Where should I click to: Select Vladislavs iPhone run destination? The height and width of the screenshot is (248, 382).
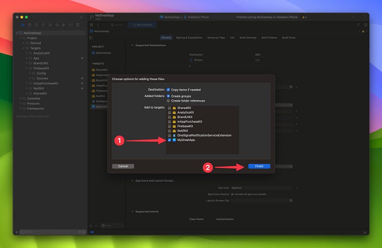click(196, 17)
